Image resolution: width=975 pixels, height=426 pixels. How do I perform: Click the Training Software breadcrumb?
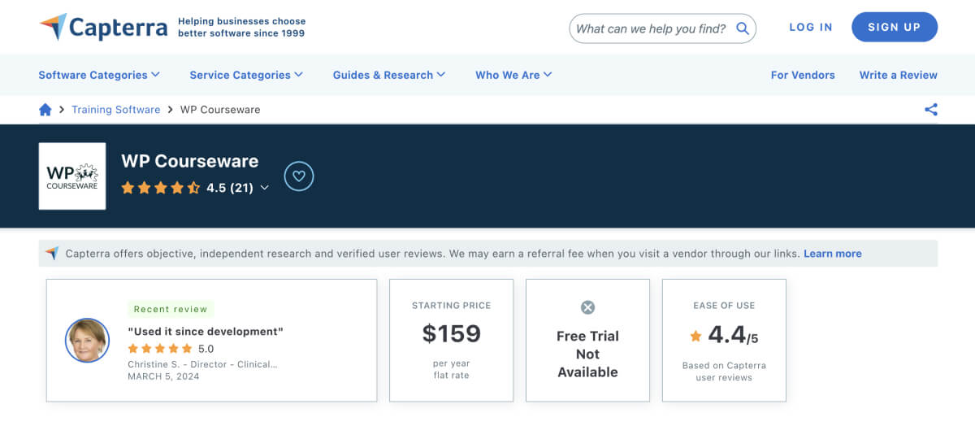pos(116,110)
